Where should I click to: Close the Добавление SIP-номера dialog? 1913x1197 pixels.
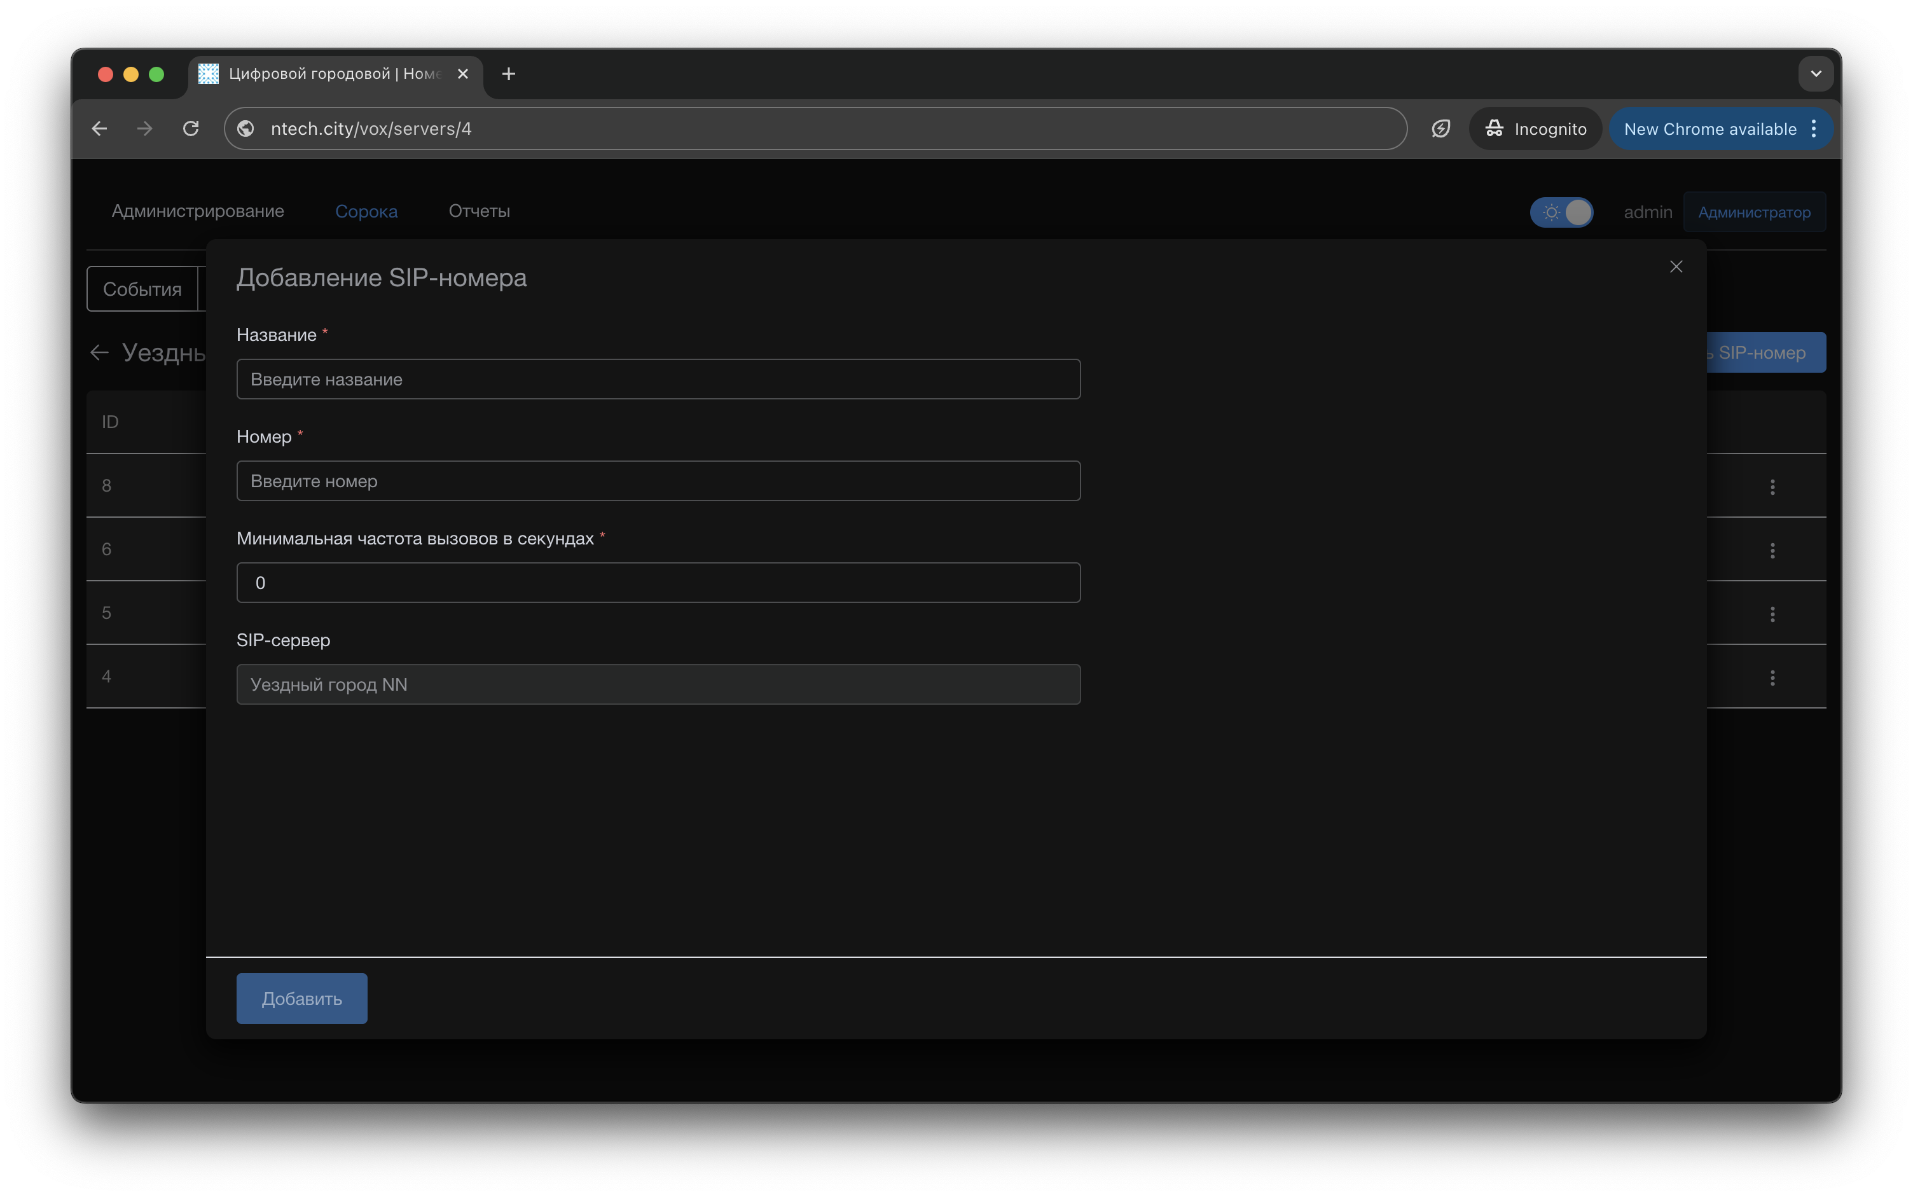tap(1676, 266)
